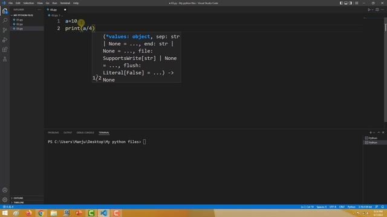The image size is (387, 217).
Task: Click the errors and warnings status indicator
Action: [8, 207]
